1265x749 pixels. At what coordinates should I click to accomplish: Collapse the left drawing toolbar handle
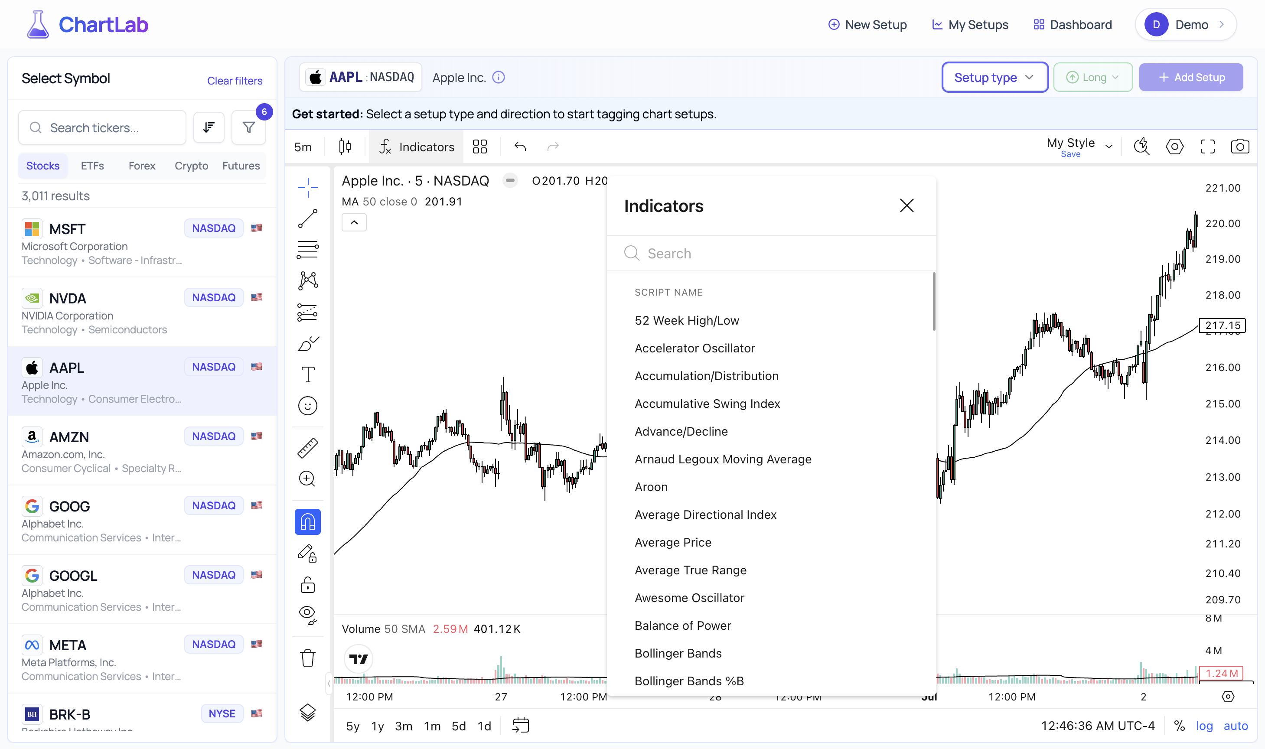pos(329,684)
